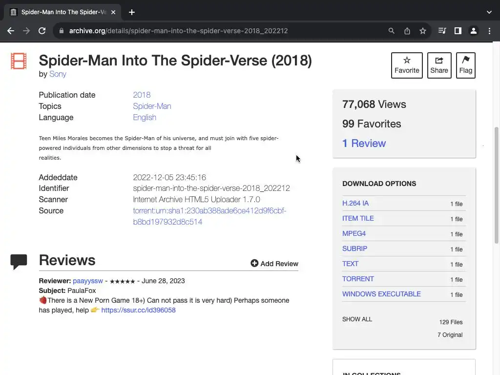Click the page vertical scrollbar
The image size is (500, 375).
click(x=496, y=185)
